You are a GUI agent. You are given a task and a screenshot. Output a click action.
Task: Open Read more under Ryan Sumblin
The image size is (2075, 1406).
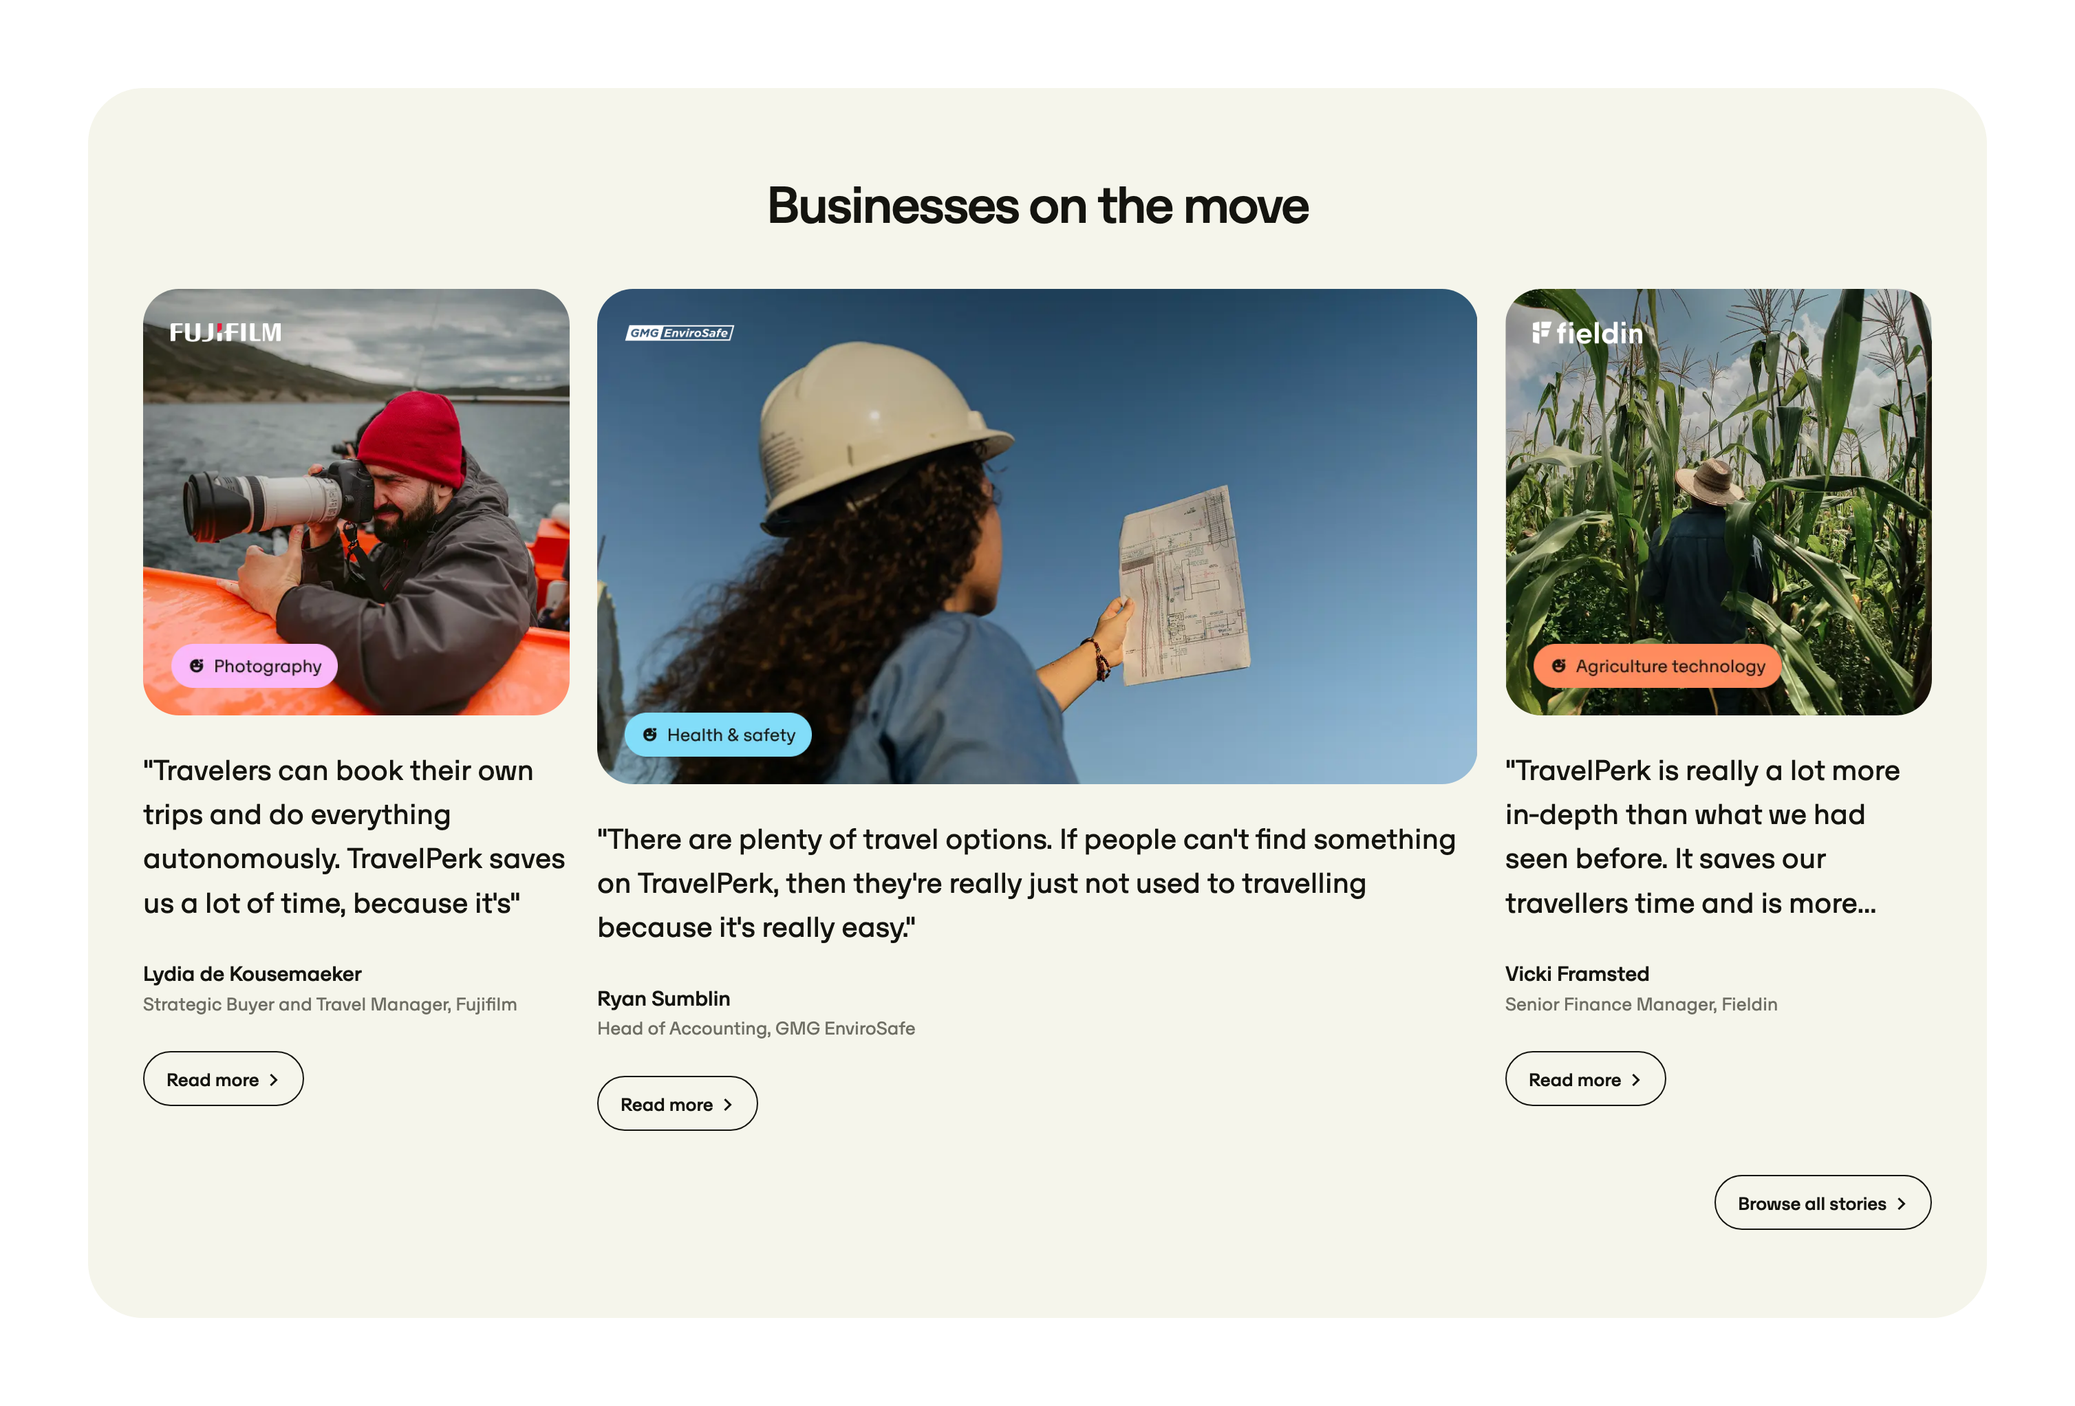(678, 1104)
